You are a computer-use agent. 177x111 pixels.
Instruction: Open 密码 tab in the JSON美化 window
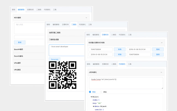click(88, 64)
